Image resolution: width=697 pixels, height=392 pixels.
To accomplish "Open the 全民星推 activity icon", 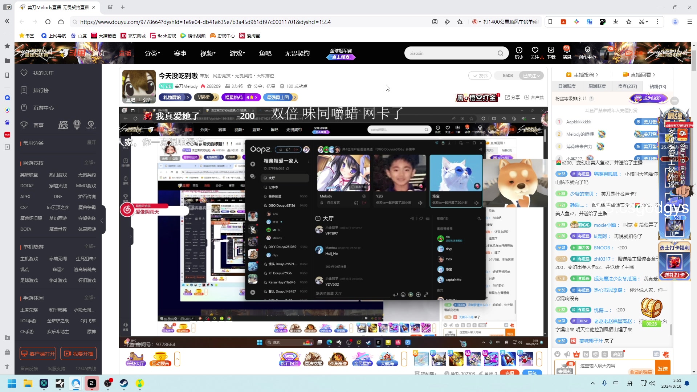I will pos(362,359).
